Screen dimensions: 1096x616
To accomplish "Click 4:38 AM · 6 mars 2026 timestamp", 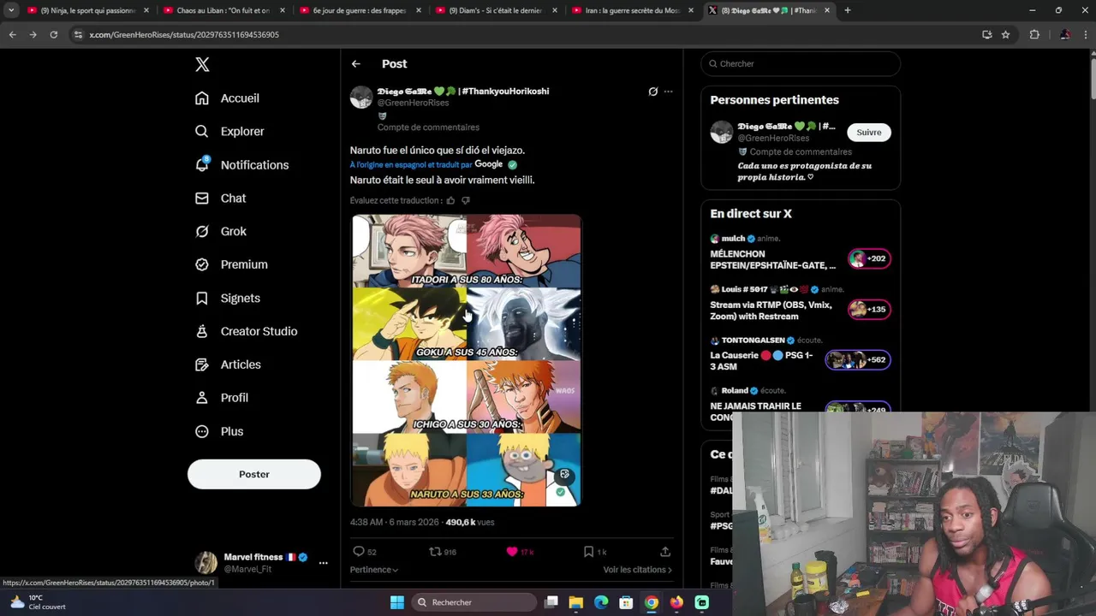I will point(394,522).
